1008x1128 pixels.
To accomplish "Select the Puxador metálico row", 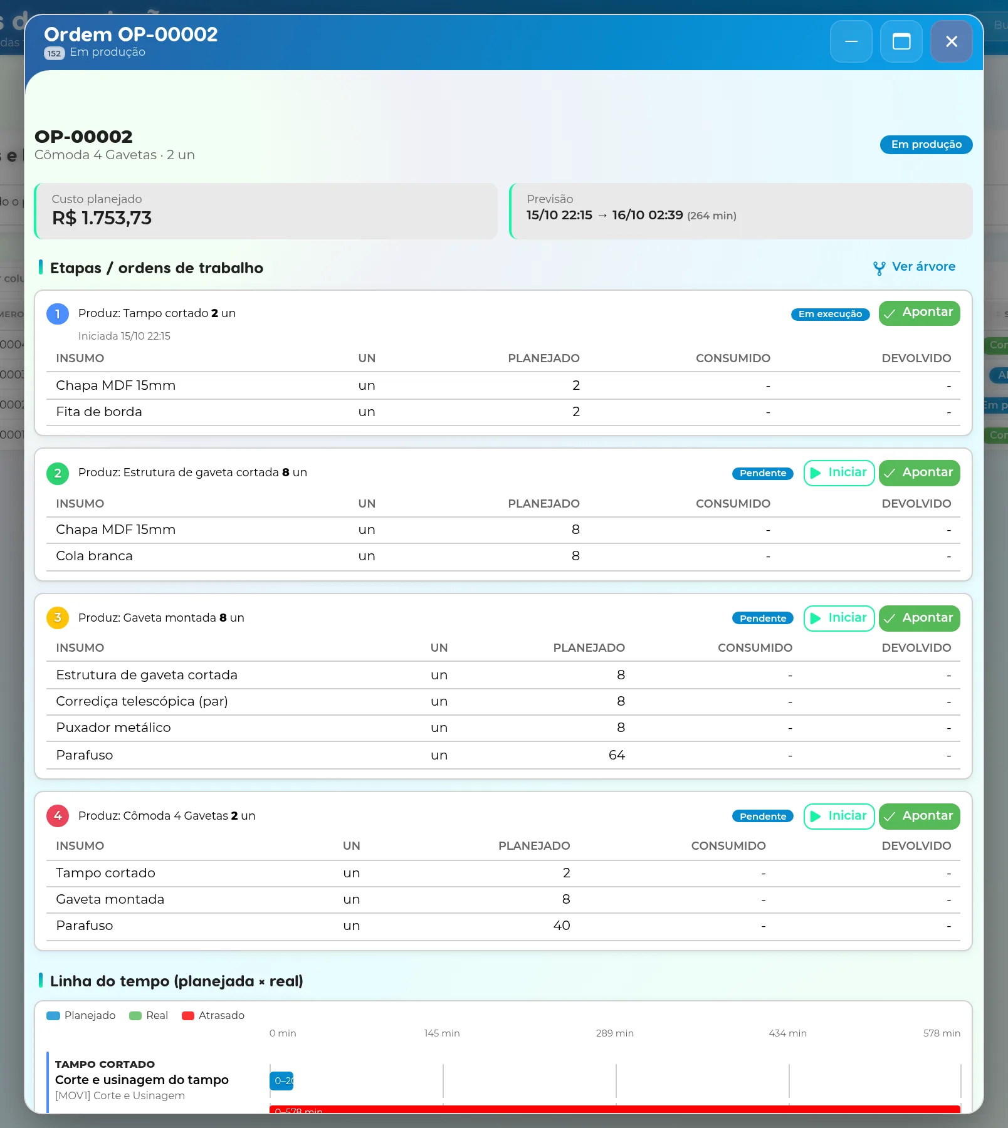I will coord(503,728).
